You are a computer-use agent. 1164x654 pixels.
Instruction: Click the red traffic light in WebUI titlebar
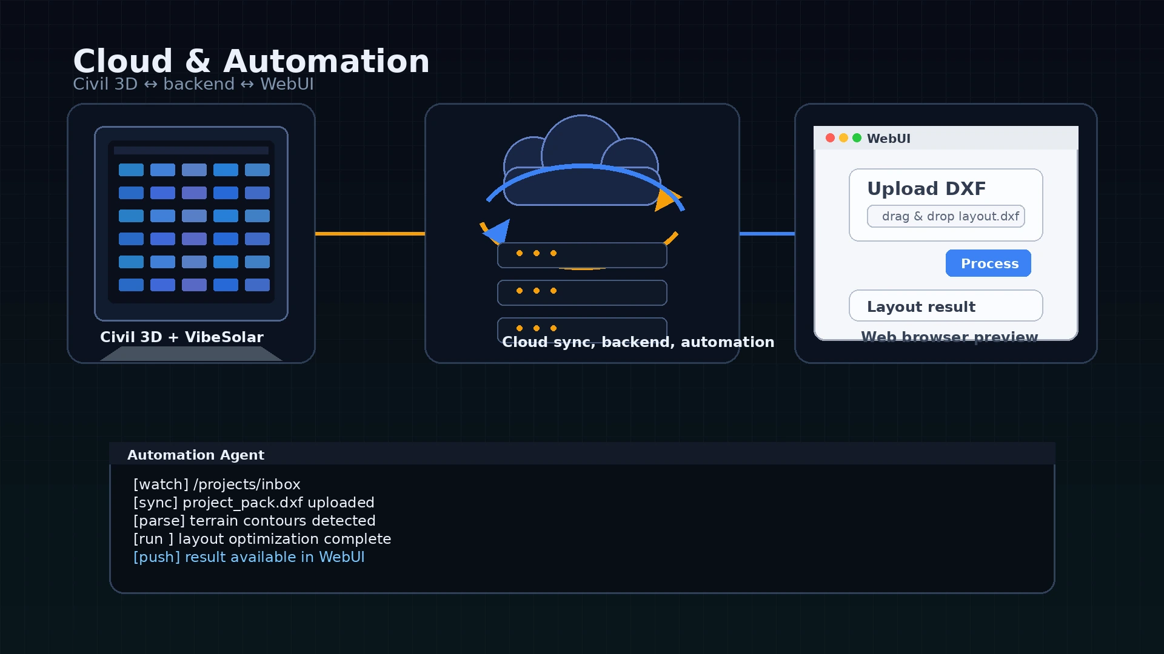tap(829, 138)
